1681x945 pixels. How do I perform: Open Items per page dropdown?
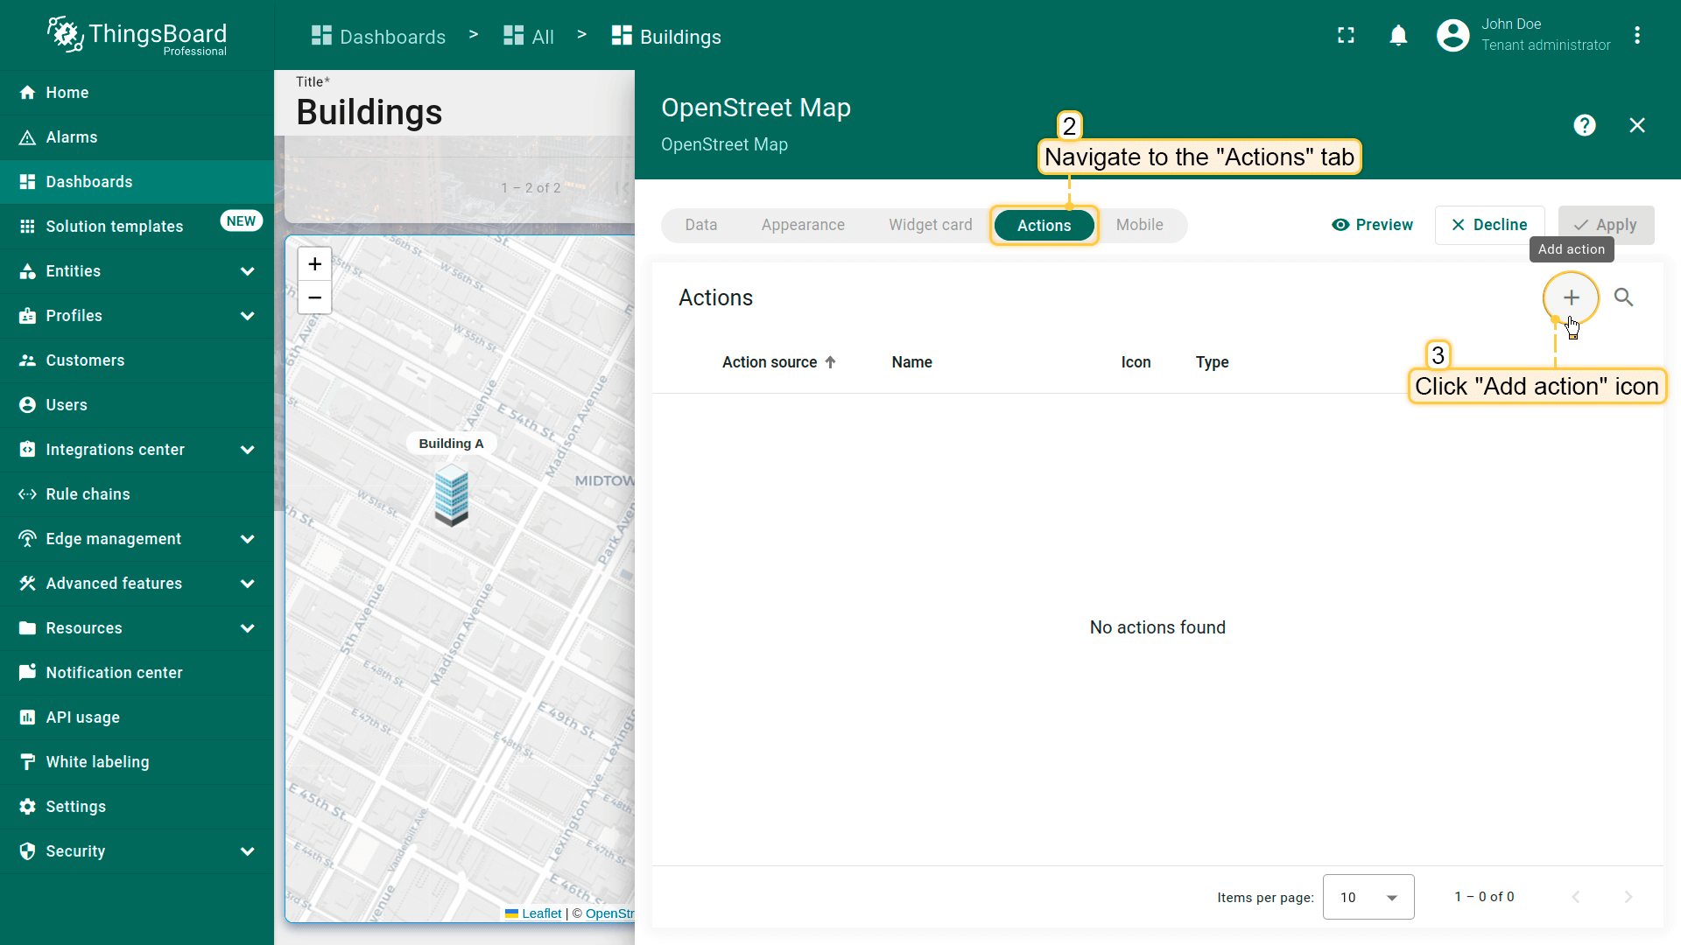click(1368, 897)
